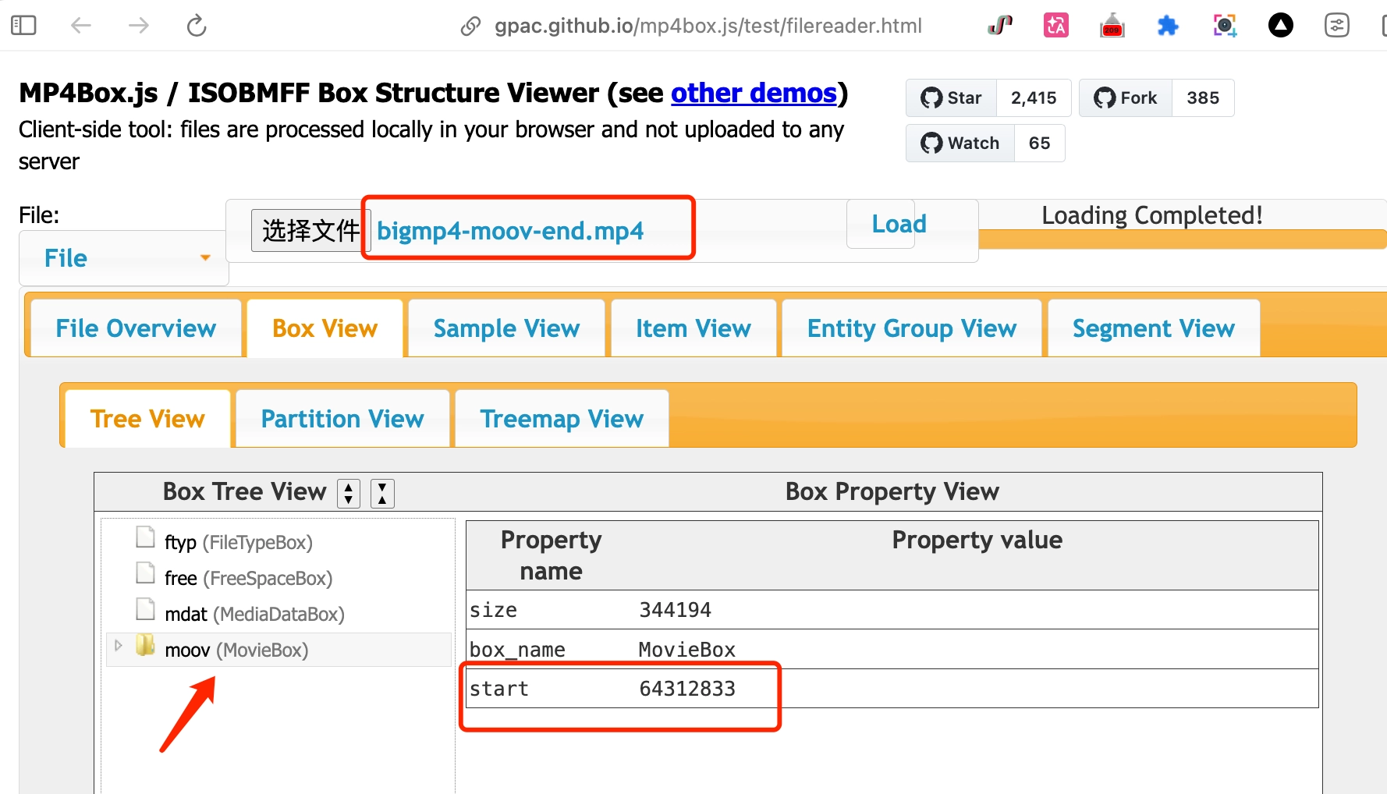
Task: Click the 'Property value' column header
Action: [x=977, y=540]
